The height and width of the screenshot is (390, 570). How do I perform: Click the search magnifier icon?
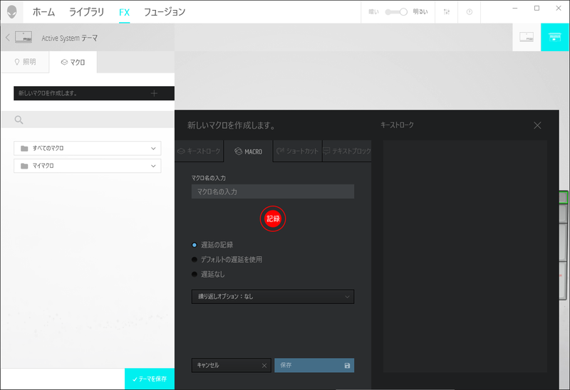coord(19,120)
